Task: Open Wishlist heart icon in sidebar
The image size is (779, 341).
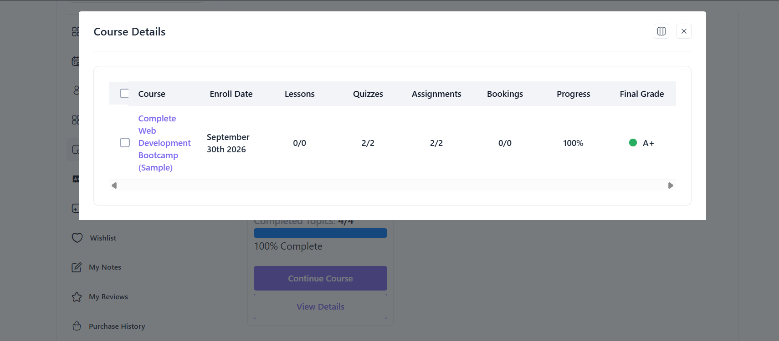Action: pos(77,238)
